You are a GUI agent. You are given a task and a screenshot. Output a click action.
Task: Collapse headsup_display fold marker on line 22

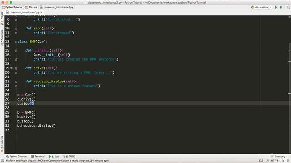16,81
